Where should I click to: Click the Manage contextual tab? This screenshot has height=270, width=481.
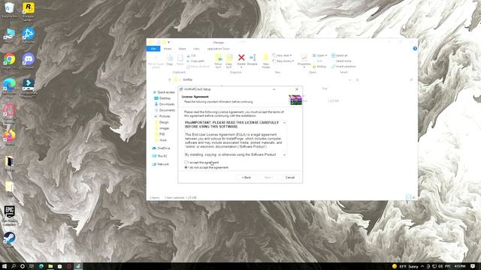(219, 43)
